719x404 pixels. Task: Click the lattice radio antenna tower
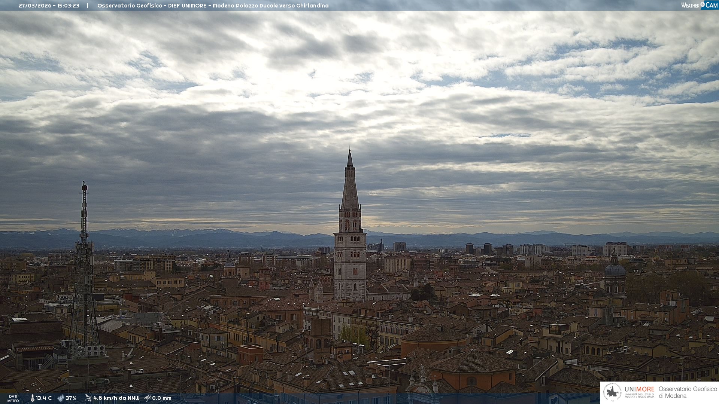[84, 262]
